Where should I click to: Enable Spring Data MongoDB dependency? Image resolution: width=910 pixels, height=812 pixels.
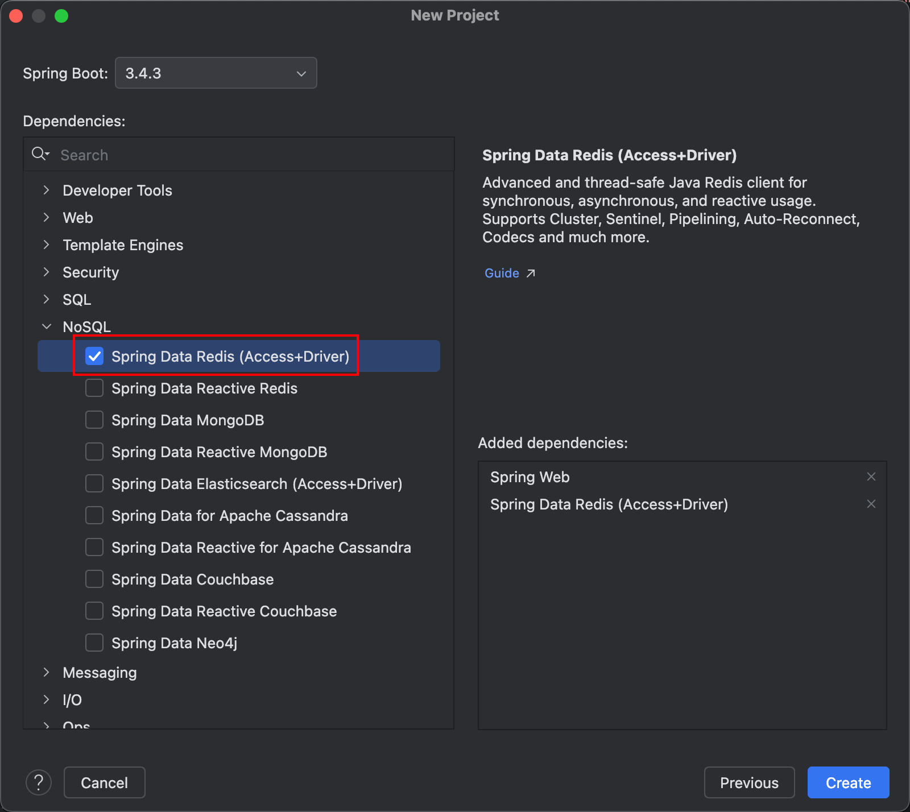click(x=94, y=420)
